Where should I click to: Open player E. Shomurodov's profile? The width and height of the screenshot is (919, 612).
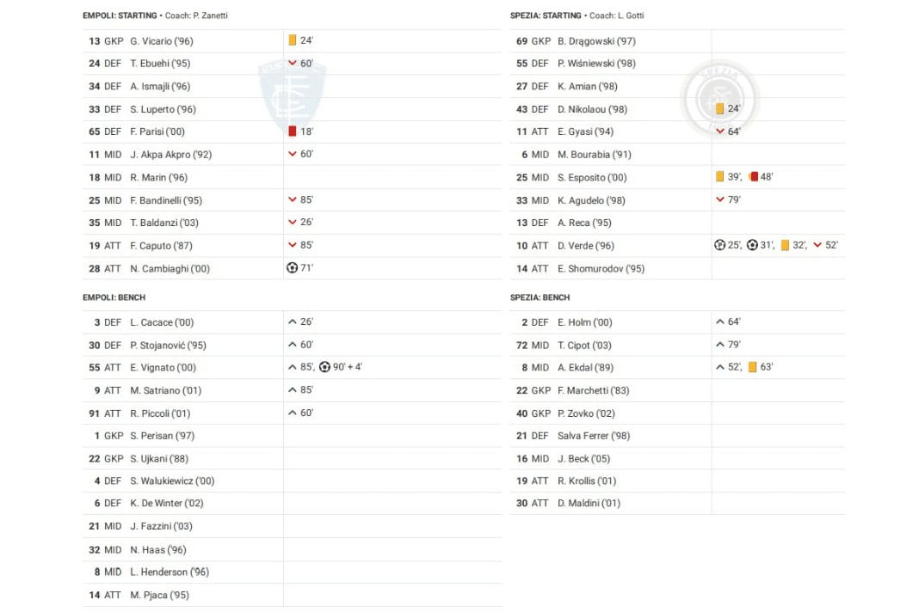601,269
